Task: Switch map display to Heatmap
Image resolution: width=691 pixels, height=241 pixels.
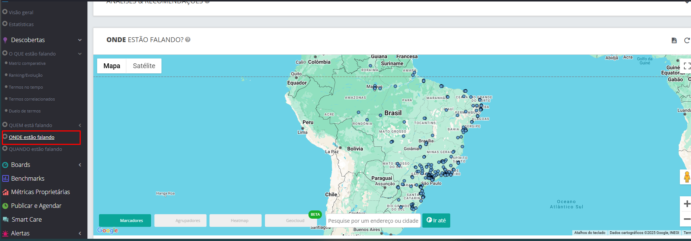Action: click(x=236, y=221)
